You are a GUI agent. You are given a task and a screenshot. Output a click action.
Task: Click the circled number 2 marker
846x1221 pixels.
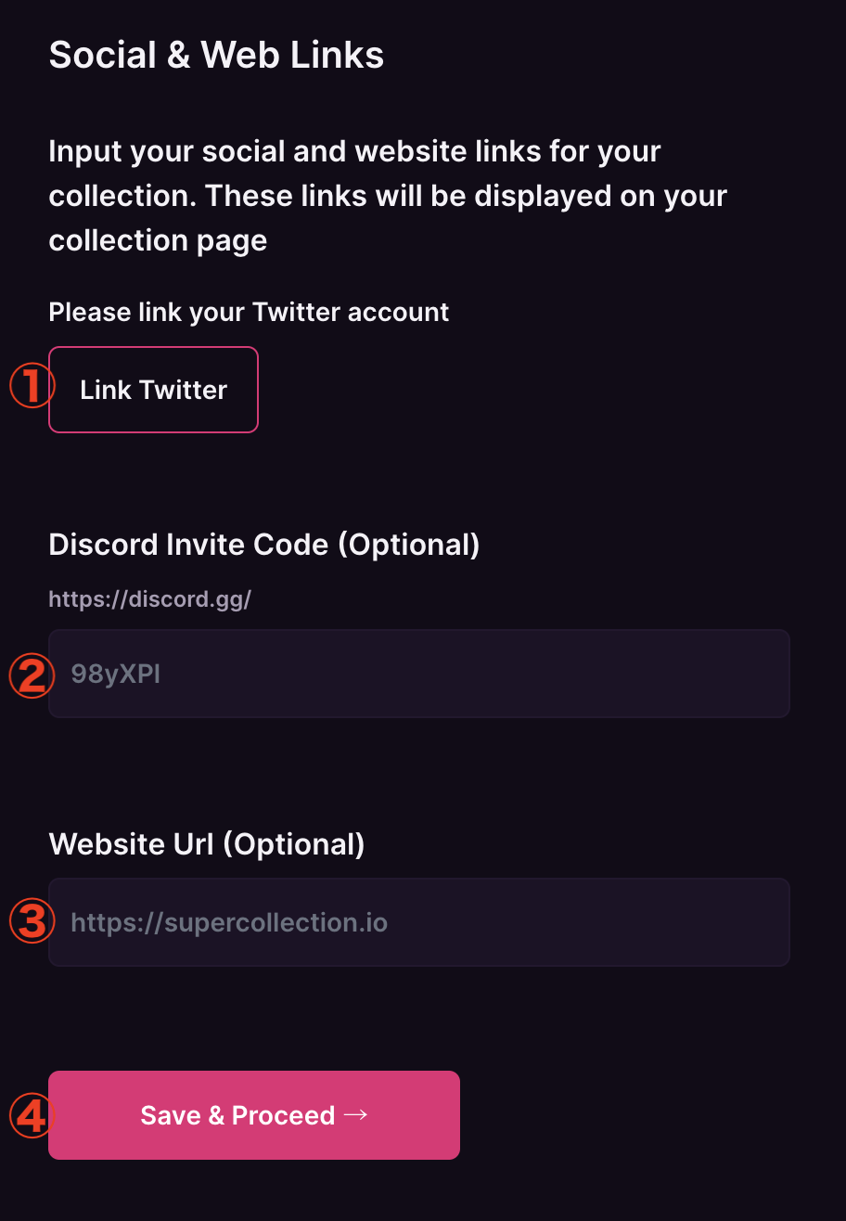pyautogui.click(x=32, y=676)
